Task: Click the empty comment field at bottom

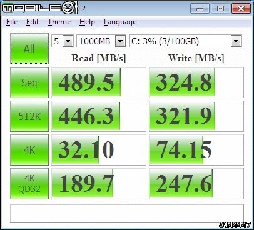Action: [x=127, y=214]
